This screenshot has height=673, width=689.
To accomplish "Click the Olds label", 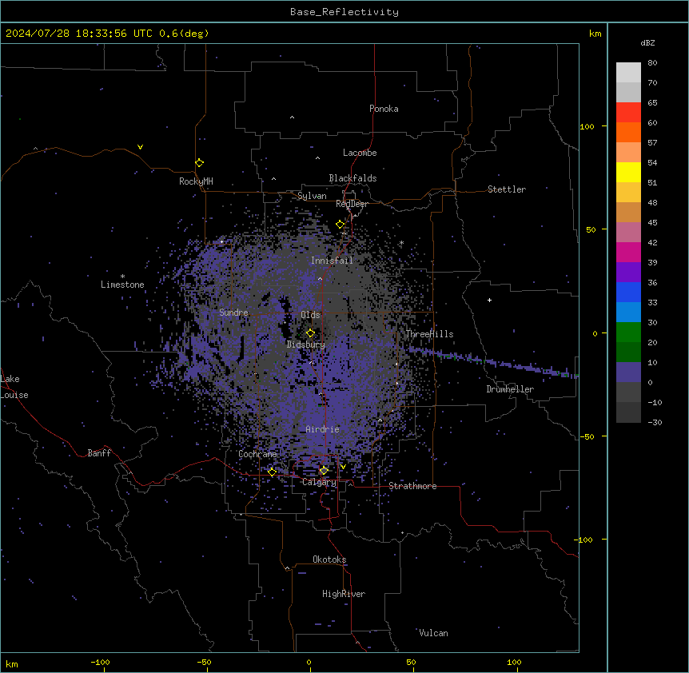I will pyautogui.click(x=310, y=315).
